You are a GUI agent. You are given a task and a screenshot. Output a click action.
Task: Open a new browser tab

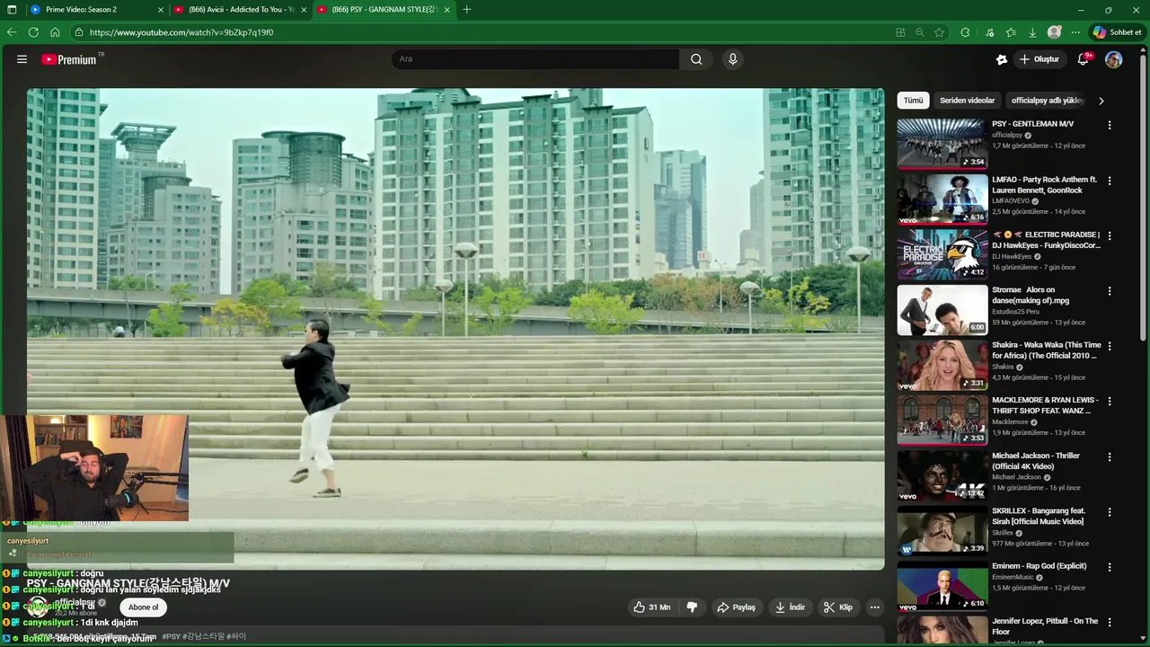tap(466, 9)
